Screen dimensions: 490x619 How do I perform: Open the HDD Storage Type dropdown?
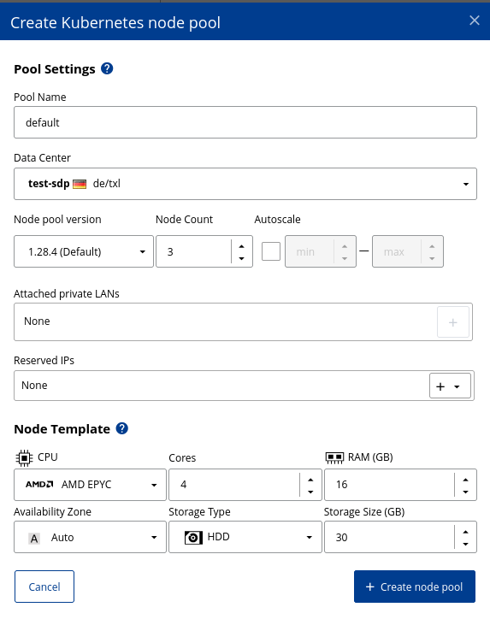245,537
